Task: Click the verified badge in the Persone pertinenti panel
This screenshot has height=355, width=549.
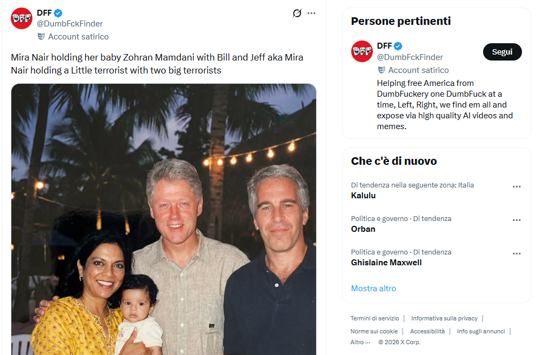Action: [398, 46]
